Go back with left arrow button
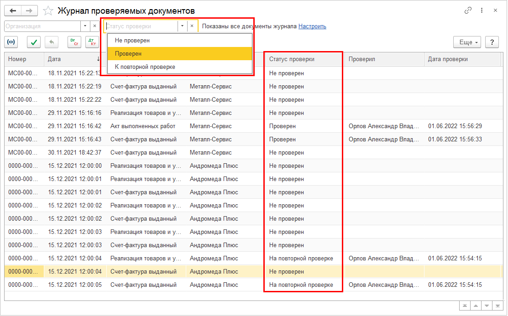Screen dimensions: 508x316 click(12, 10)
